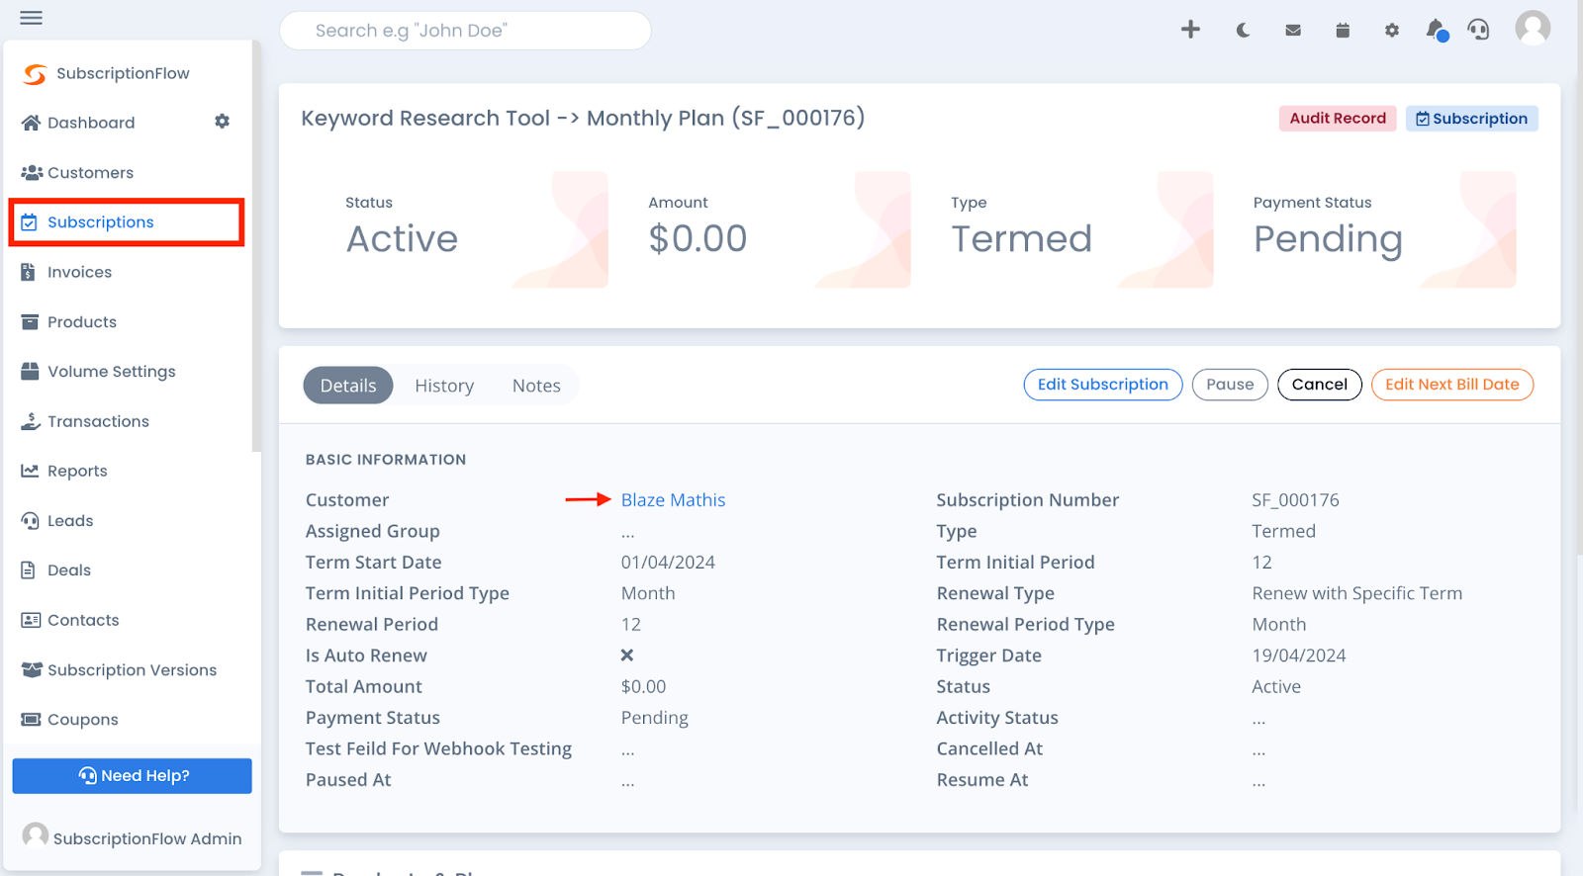The width and height of the screenshot is (1583, 876).
Task: Click the Need Help? button
Action: [132, 775]
